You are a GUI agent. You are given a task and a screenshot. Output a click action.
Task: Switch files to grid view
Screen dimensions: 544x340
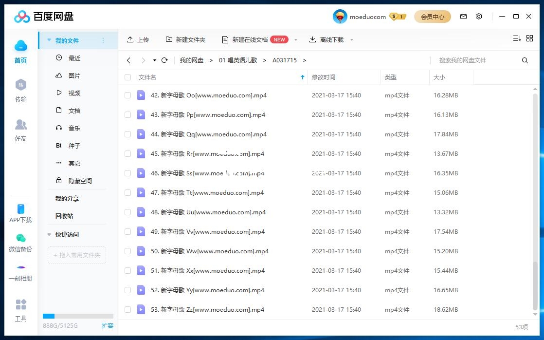click(x=529, y=38)
